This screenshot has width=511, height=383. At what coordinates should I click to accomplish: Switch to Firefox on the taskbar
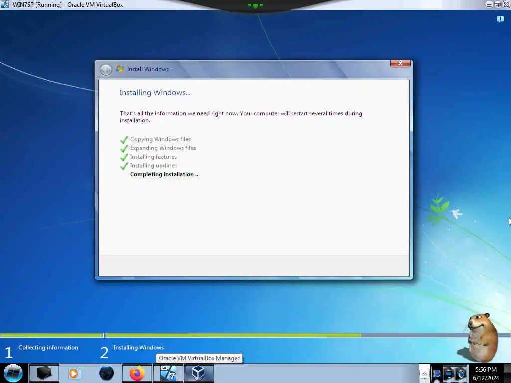pyautogui.click(x=137, y=373)
